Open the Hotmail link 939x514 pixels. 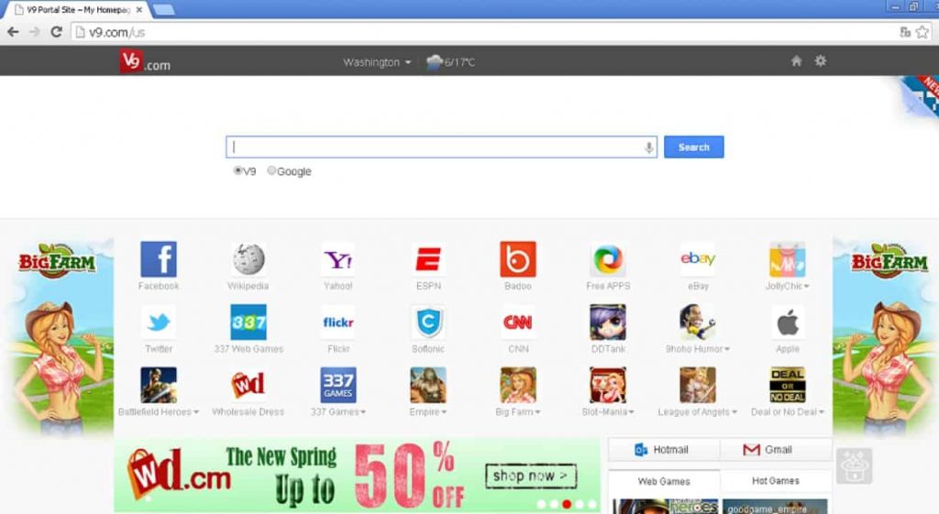(664, 449)
